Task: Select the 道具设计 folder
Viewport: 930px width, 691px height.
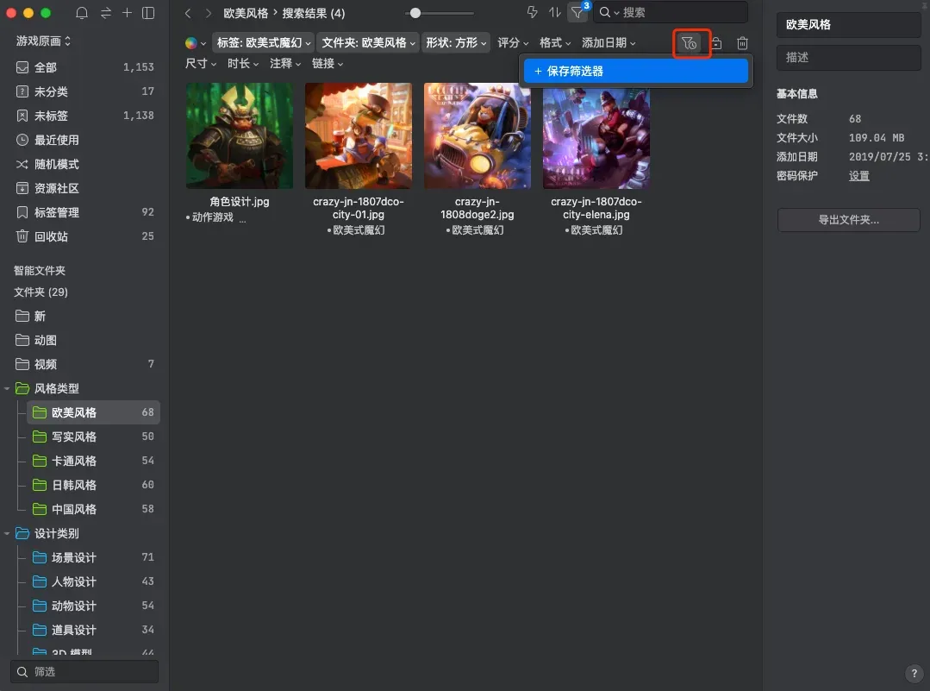Action: click(93, 630)
